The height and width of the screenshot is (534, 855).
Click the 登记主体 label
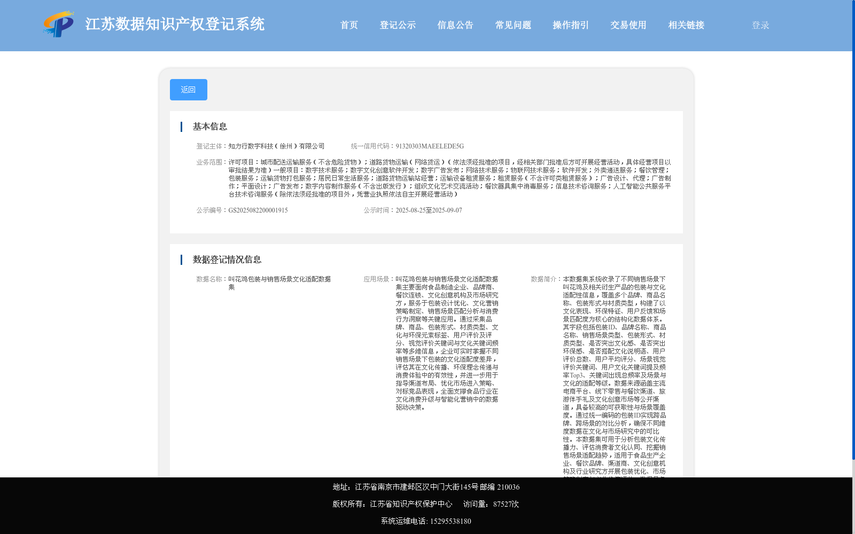click(212, 146)
